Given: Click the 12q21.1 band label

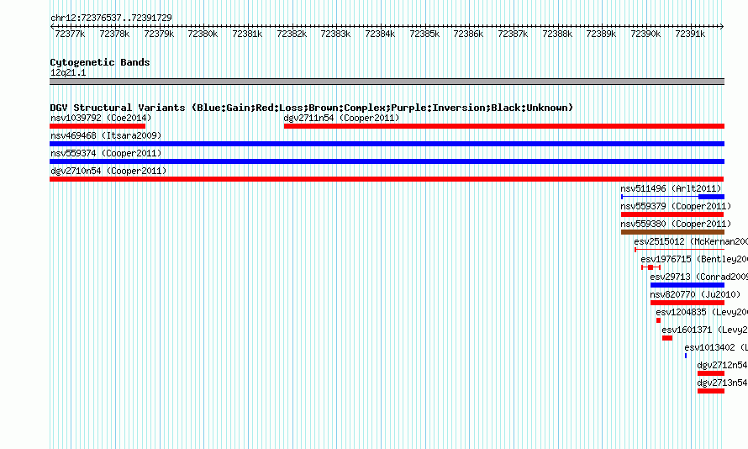Looking at the screenshot, I should point(68,72).
